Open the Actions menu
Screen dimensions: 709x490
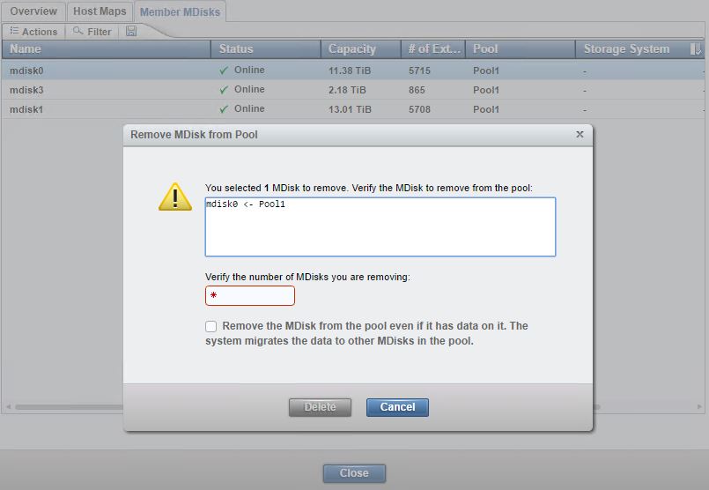(x=34, y=31)
